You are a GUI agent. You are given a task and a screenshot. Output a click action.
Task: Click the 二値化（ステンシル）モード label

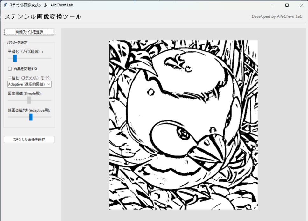pos(29,78)
